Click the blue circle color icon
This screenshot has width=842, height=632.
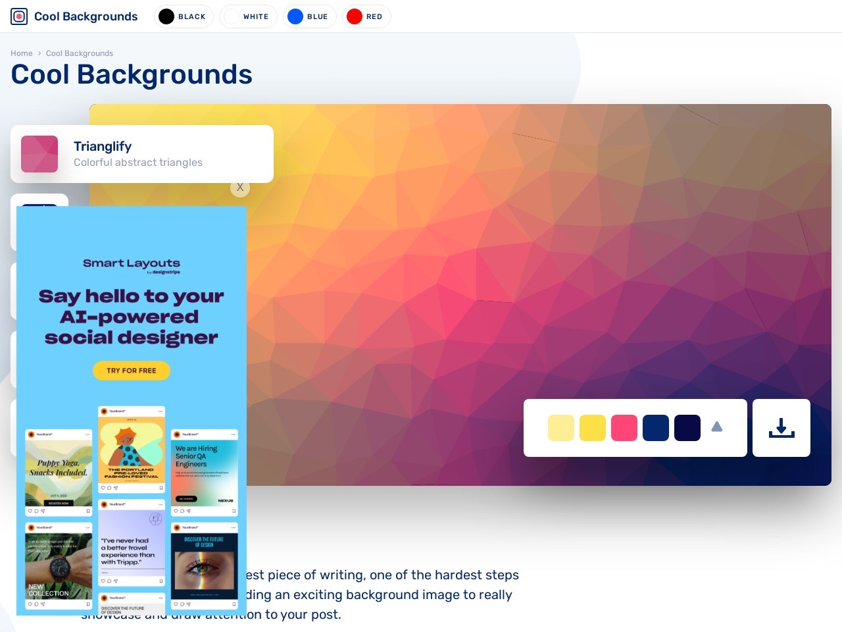tap(295, 16)
